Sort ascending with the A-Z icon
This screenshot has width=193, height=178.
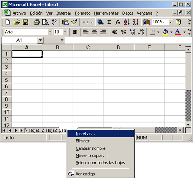pos(127,22)
